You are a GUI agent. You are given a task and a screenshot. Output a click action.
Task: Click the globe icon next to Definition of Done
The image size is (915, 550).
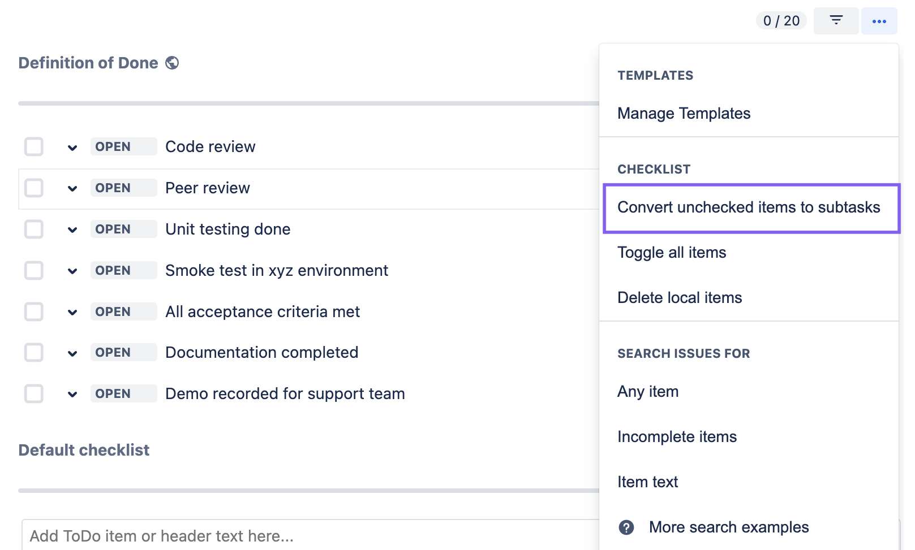tap(173, 63)
